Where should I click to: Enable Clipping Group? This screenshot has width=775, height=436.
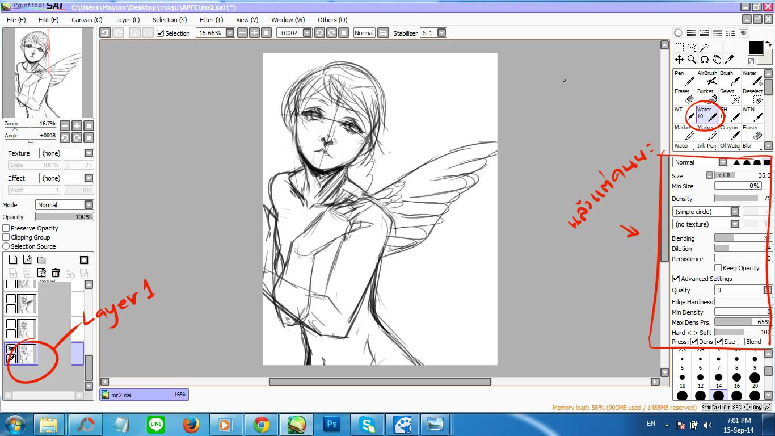pyautogui.click(x=6, y=237)
